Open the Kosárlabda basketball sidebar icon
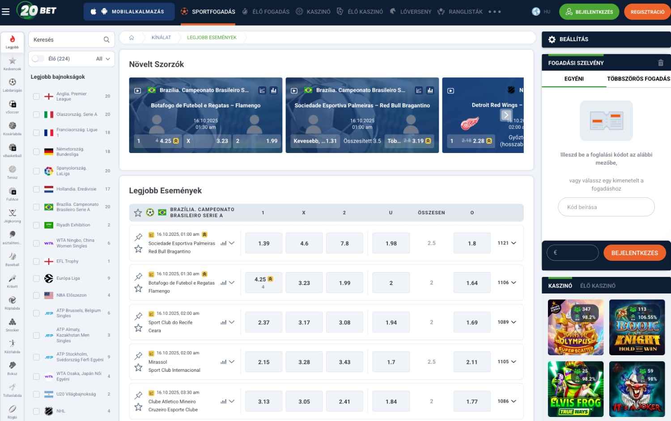 click(12, 127)
